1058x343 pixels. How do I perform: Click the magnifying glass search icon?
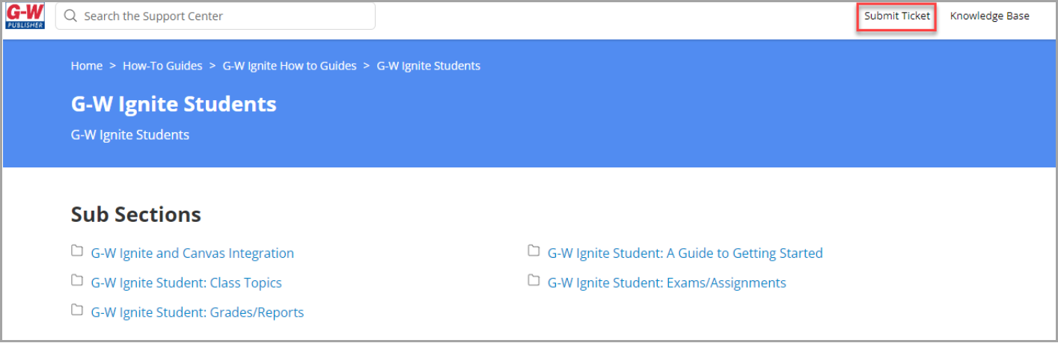71,16
